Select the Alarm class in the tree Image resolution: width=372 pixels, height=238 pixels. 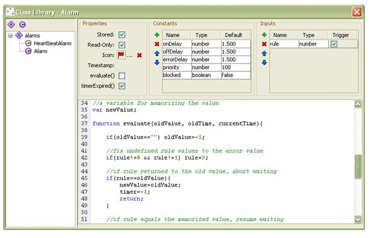pyautogui.click(x=40, y=51)
